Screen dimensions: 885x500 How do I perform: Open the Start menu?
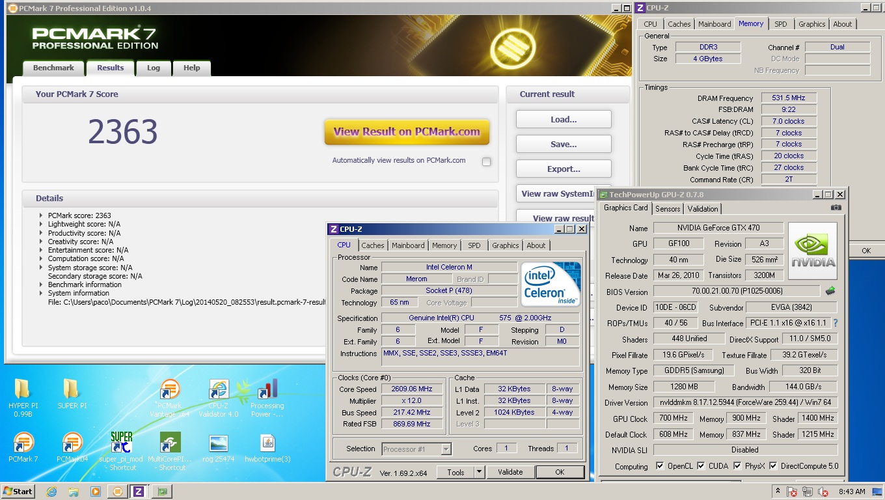18,492
